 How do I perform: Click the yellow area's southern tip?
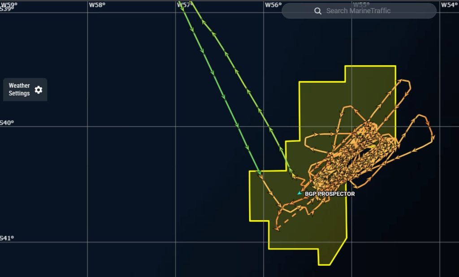(x=325, y=264)
